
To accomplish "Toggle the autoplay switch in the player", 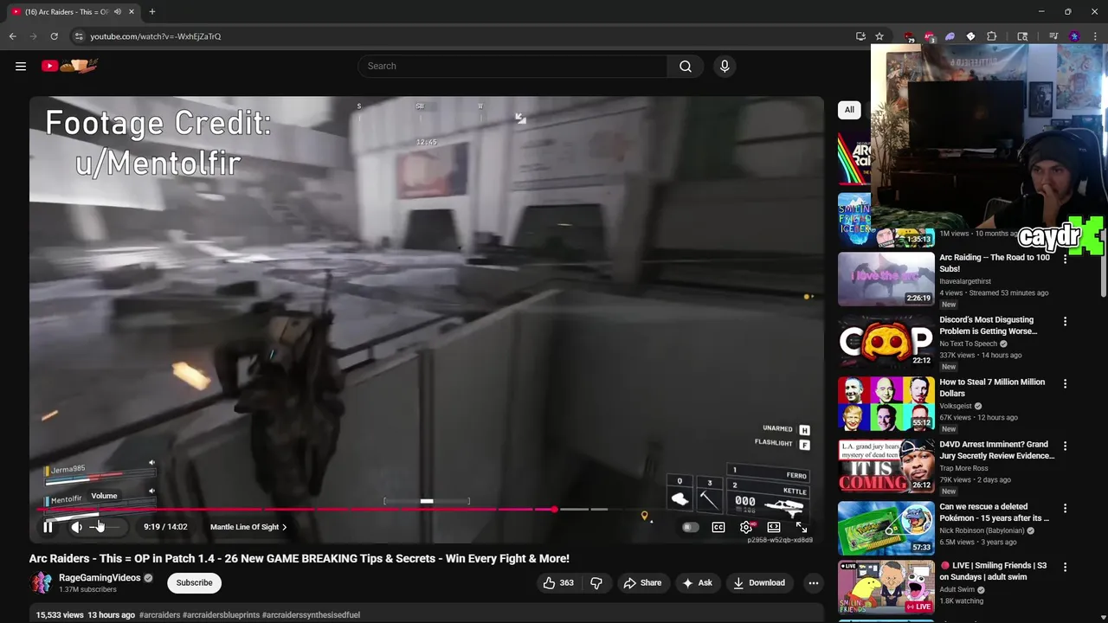I will [690, 527].
